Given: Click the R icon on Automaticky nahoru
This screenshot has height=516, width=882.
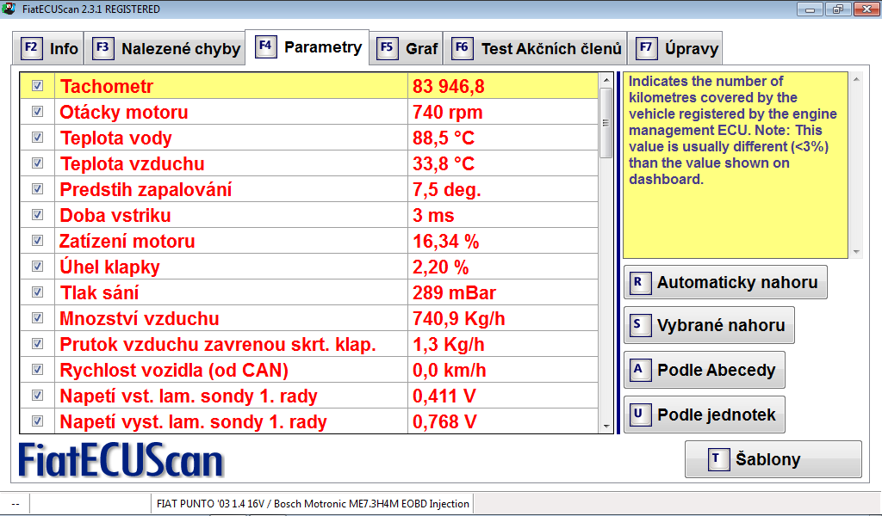Looking at the screenshot, I should (638, 282).
